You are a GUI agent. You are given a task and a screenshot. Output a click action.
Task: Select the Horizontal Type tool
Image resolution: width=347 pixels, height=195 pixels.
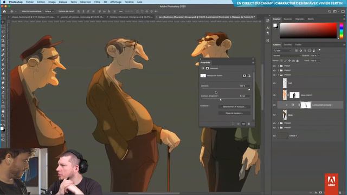(x=3, y=97)
